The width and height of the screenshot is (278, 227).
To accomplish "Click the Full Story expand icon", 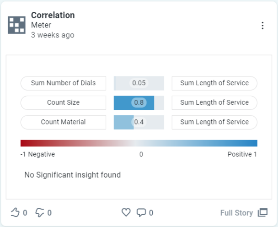I will 262,212.
